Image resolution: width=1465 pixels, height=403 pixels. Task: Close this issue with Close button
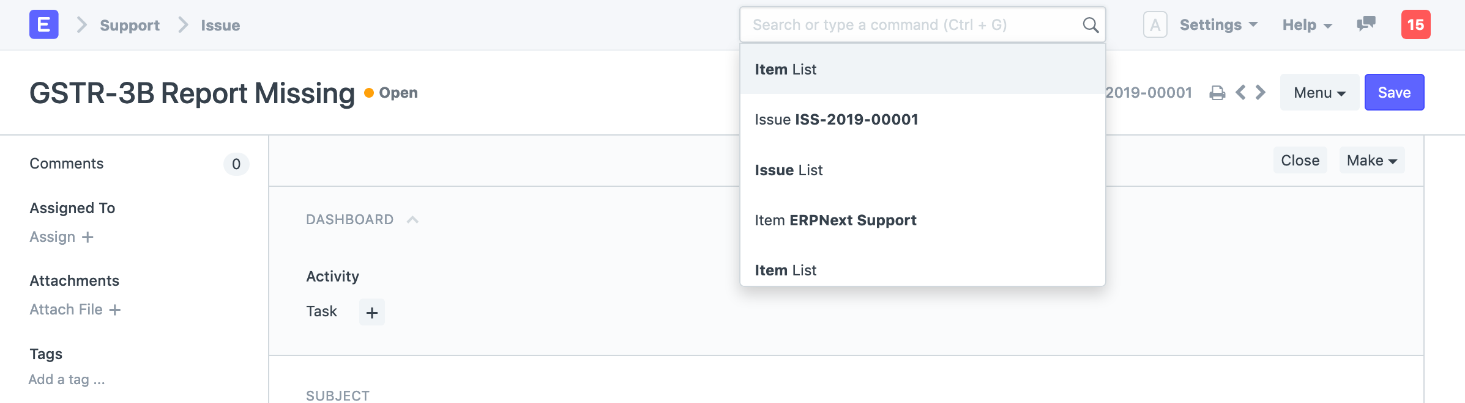(x=1300, y=161)
